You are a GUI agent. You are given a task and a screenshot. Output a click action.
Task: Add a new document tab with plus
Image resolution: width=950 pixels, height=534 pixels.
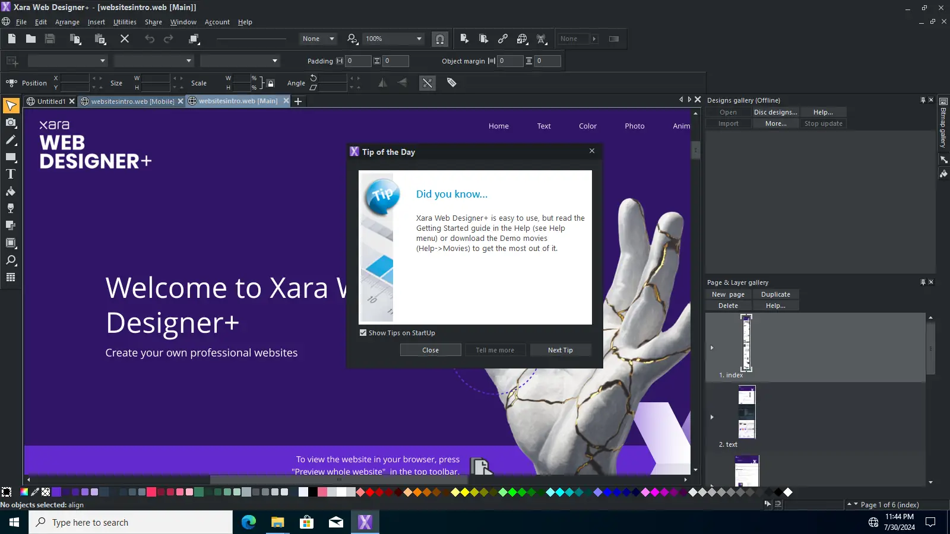click(x=298, y=101)
